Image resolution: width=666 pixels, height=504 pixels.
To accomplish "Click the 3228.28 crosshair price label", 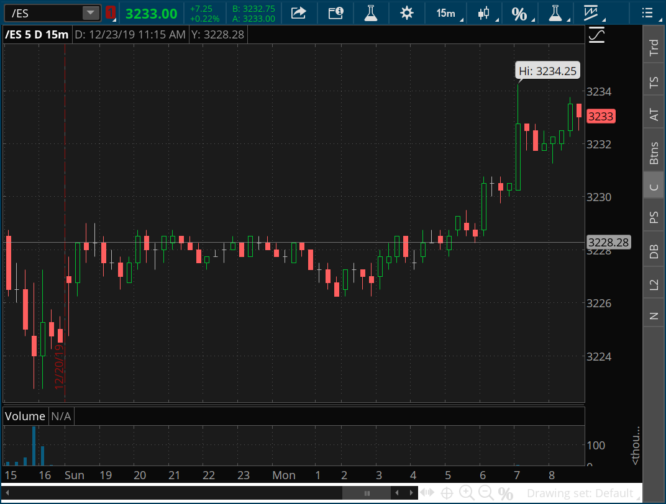I will [608, 242].
